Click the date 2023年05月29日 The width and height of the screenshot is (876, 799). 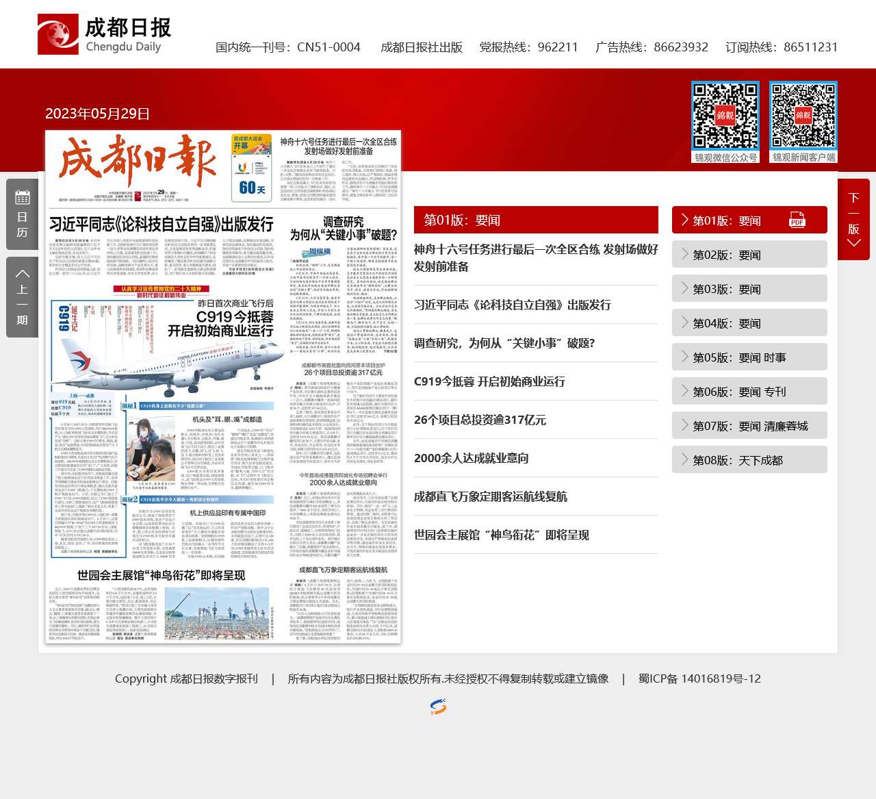[97, 114]
